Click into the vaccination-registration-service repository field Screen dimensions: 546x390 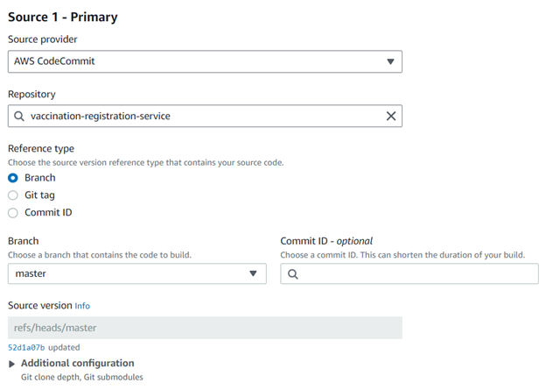pos(201,117)
